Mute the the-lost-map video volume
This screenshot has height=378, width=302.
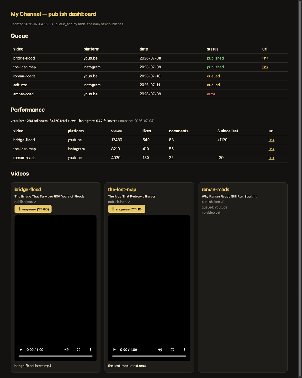pyautogui.click(x=160, y=349)
